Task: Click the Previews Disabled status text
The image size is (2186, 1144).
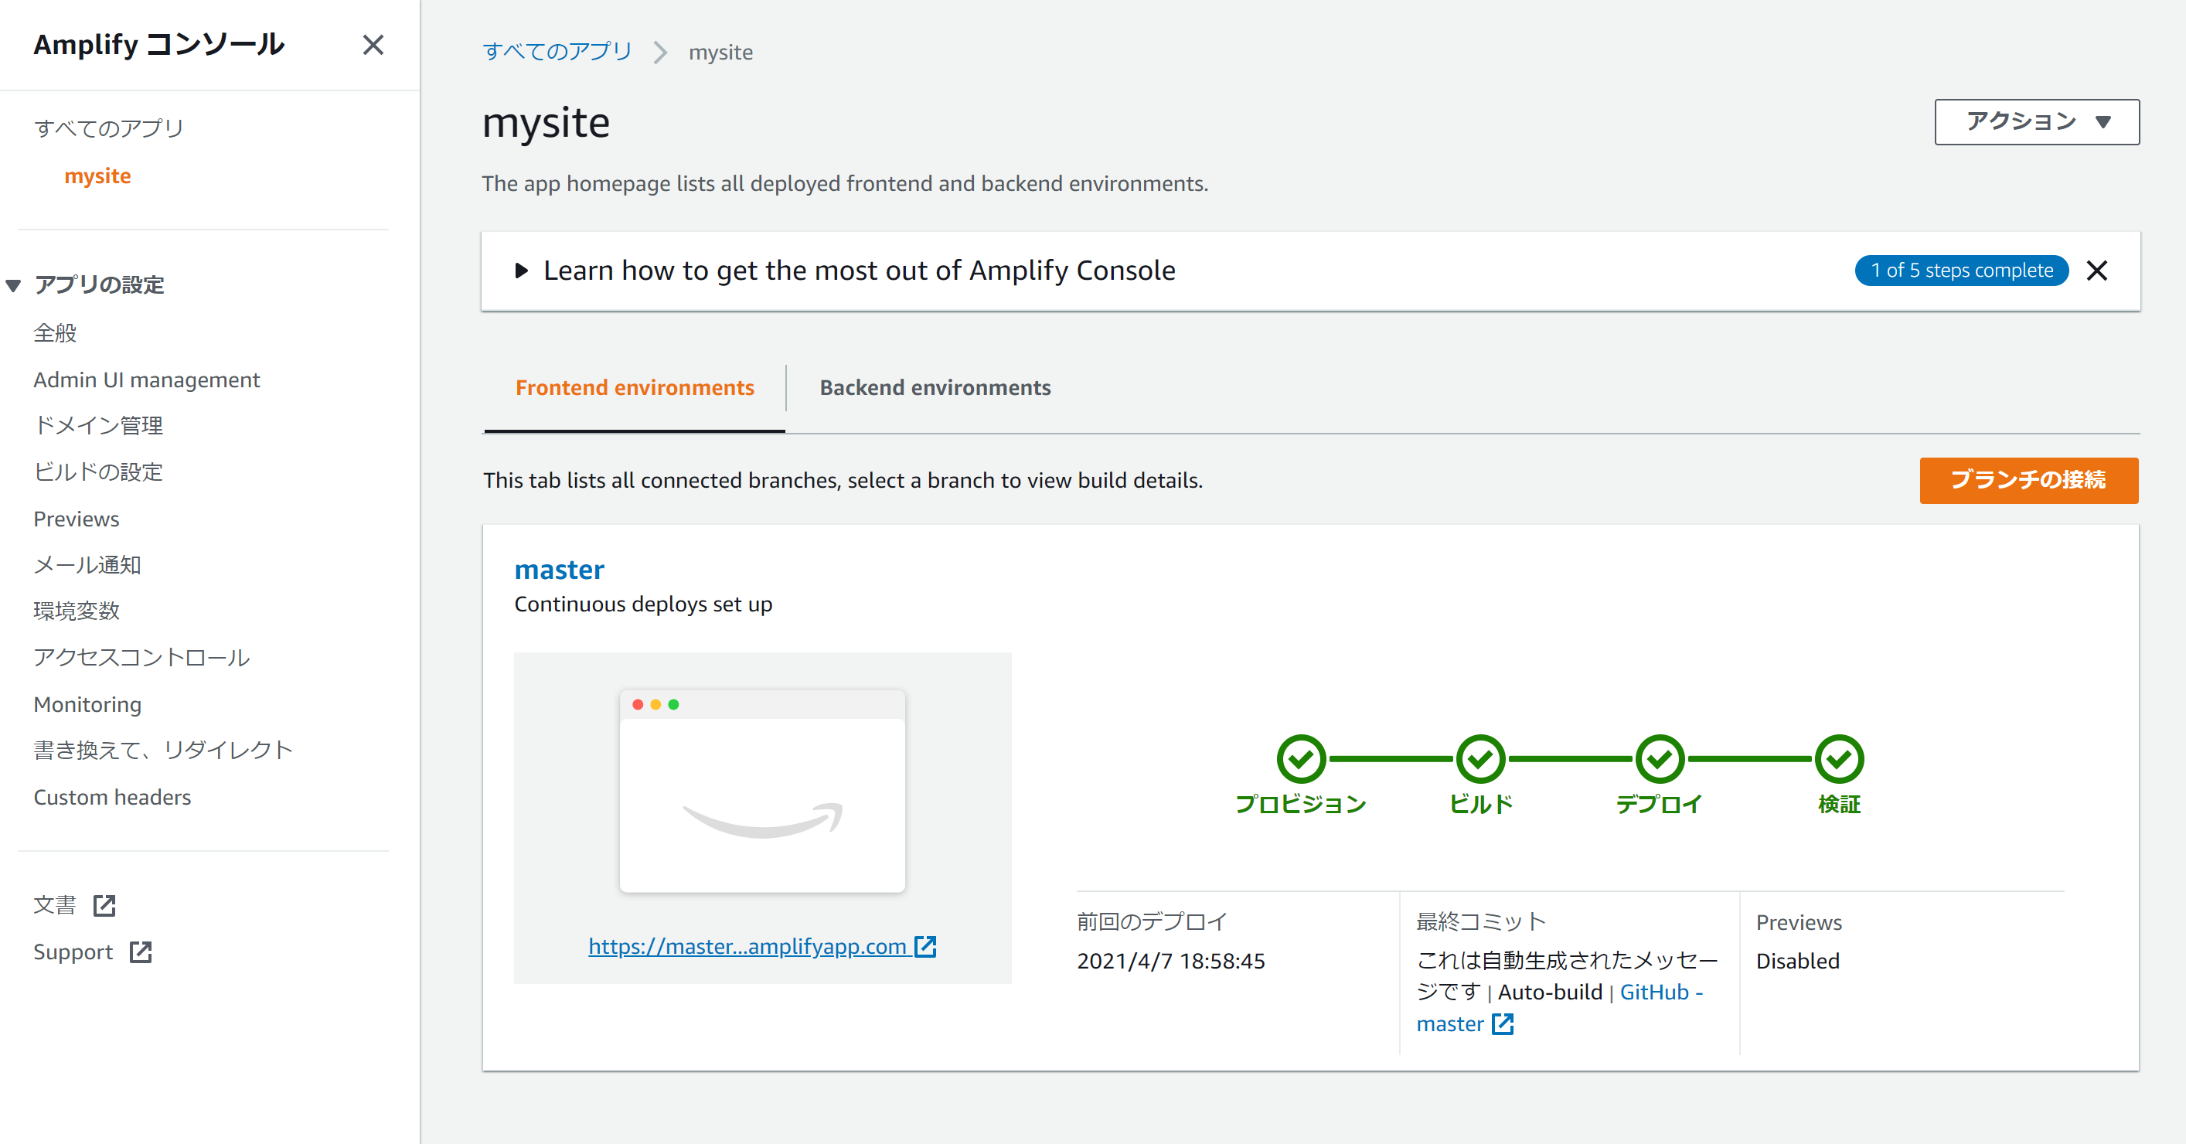Action: point(1798,962)
